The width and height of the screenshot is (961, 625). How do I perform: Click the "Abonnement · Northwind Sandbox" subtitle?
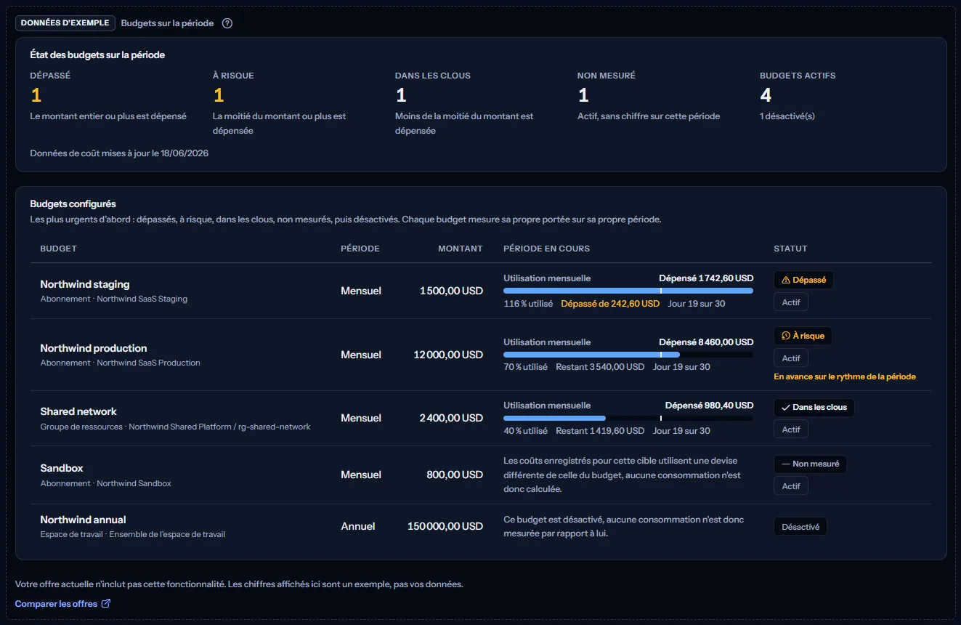pos(106,483)
